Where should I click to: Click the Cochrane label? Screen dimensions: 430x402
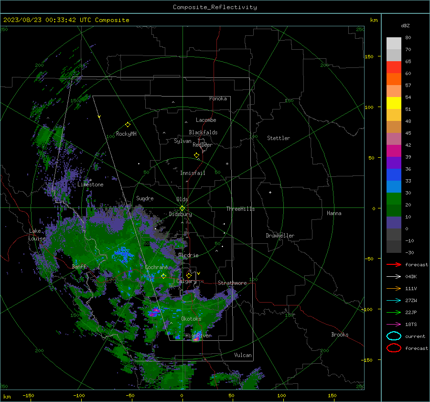tap(156, 267)
